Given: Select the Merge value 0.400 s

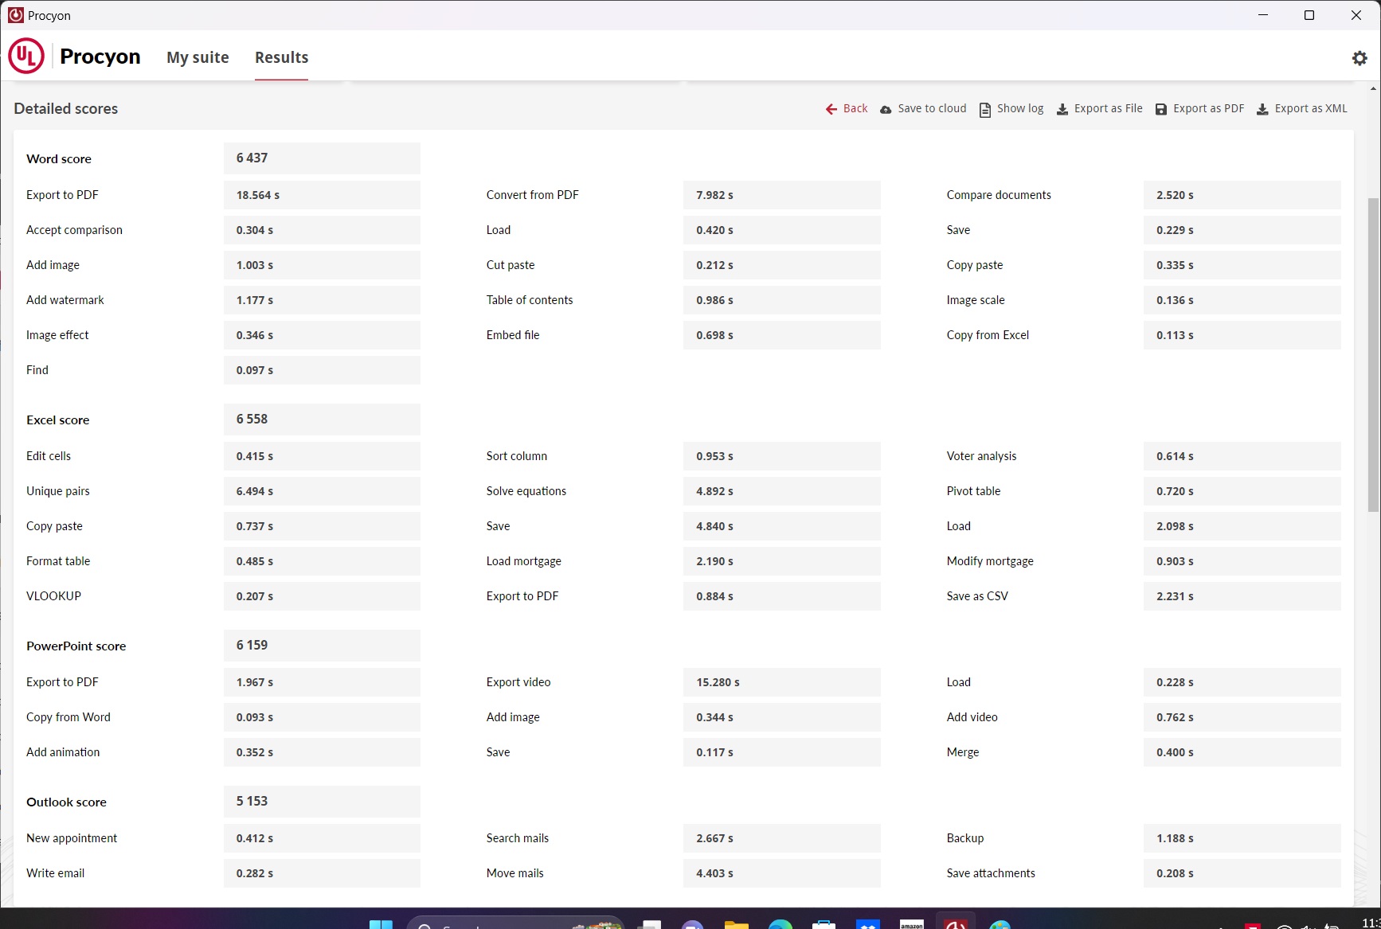Looking at the screenshot, I should (1242, 752).
